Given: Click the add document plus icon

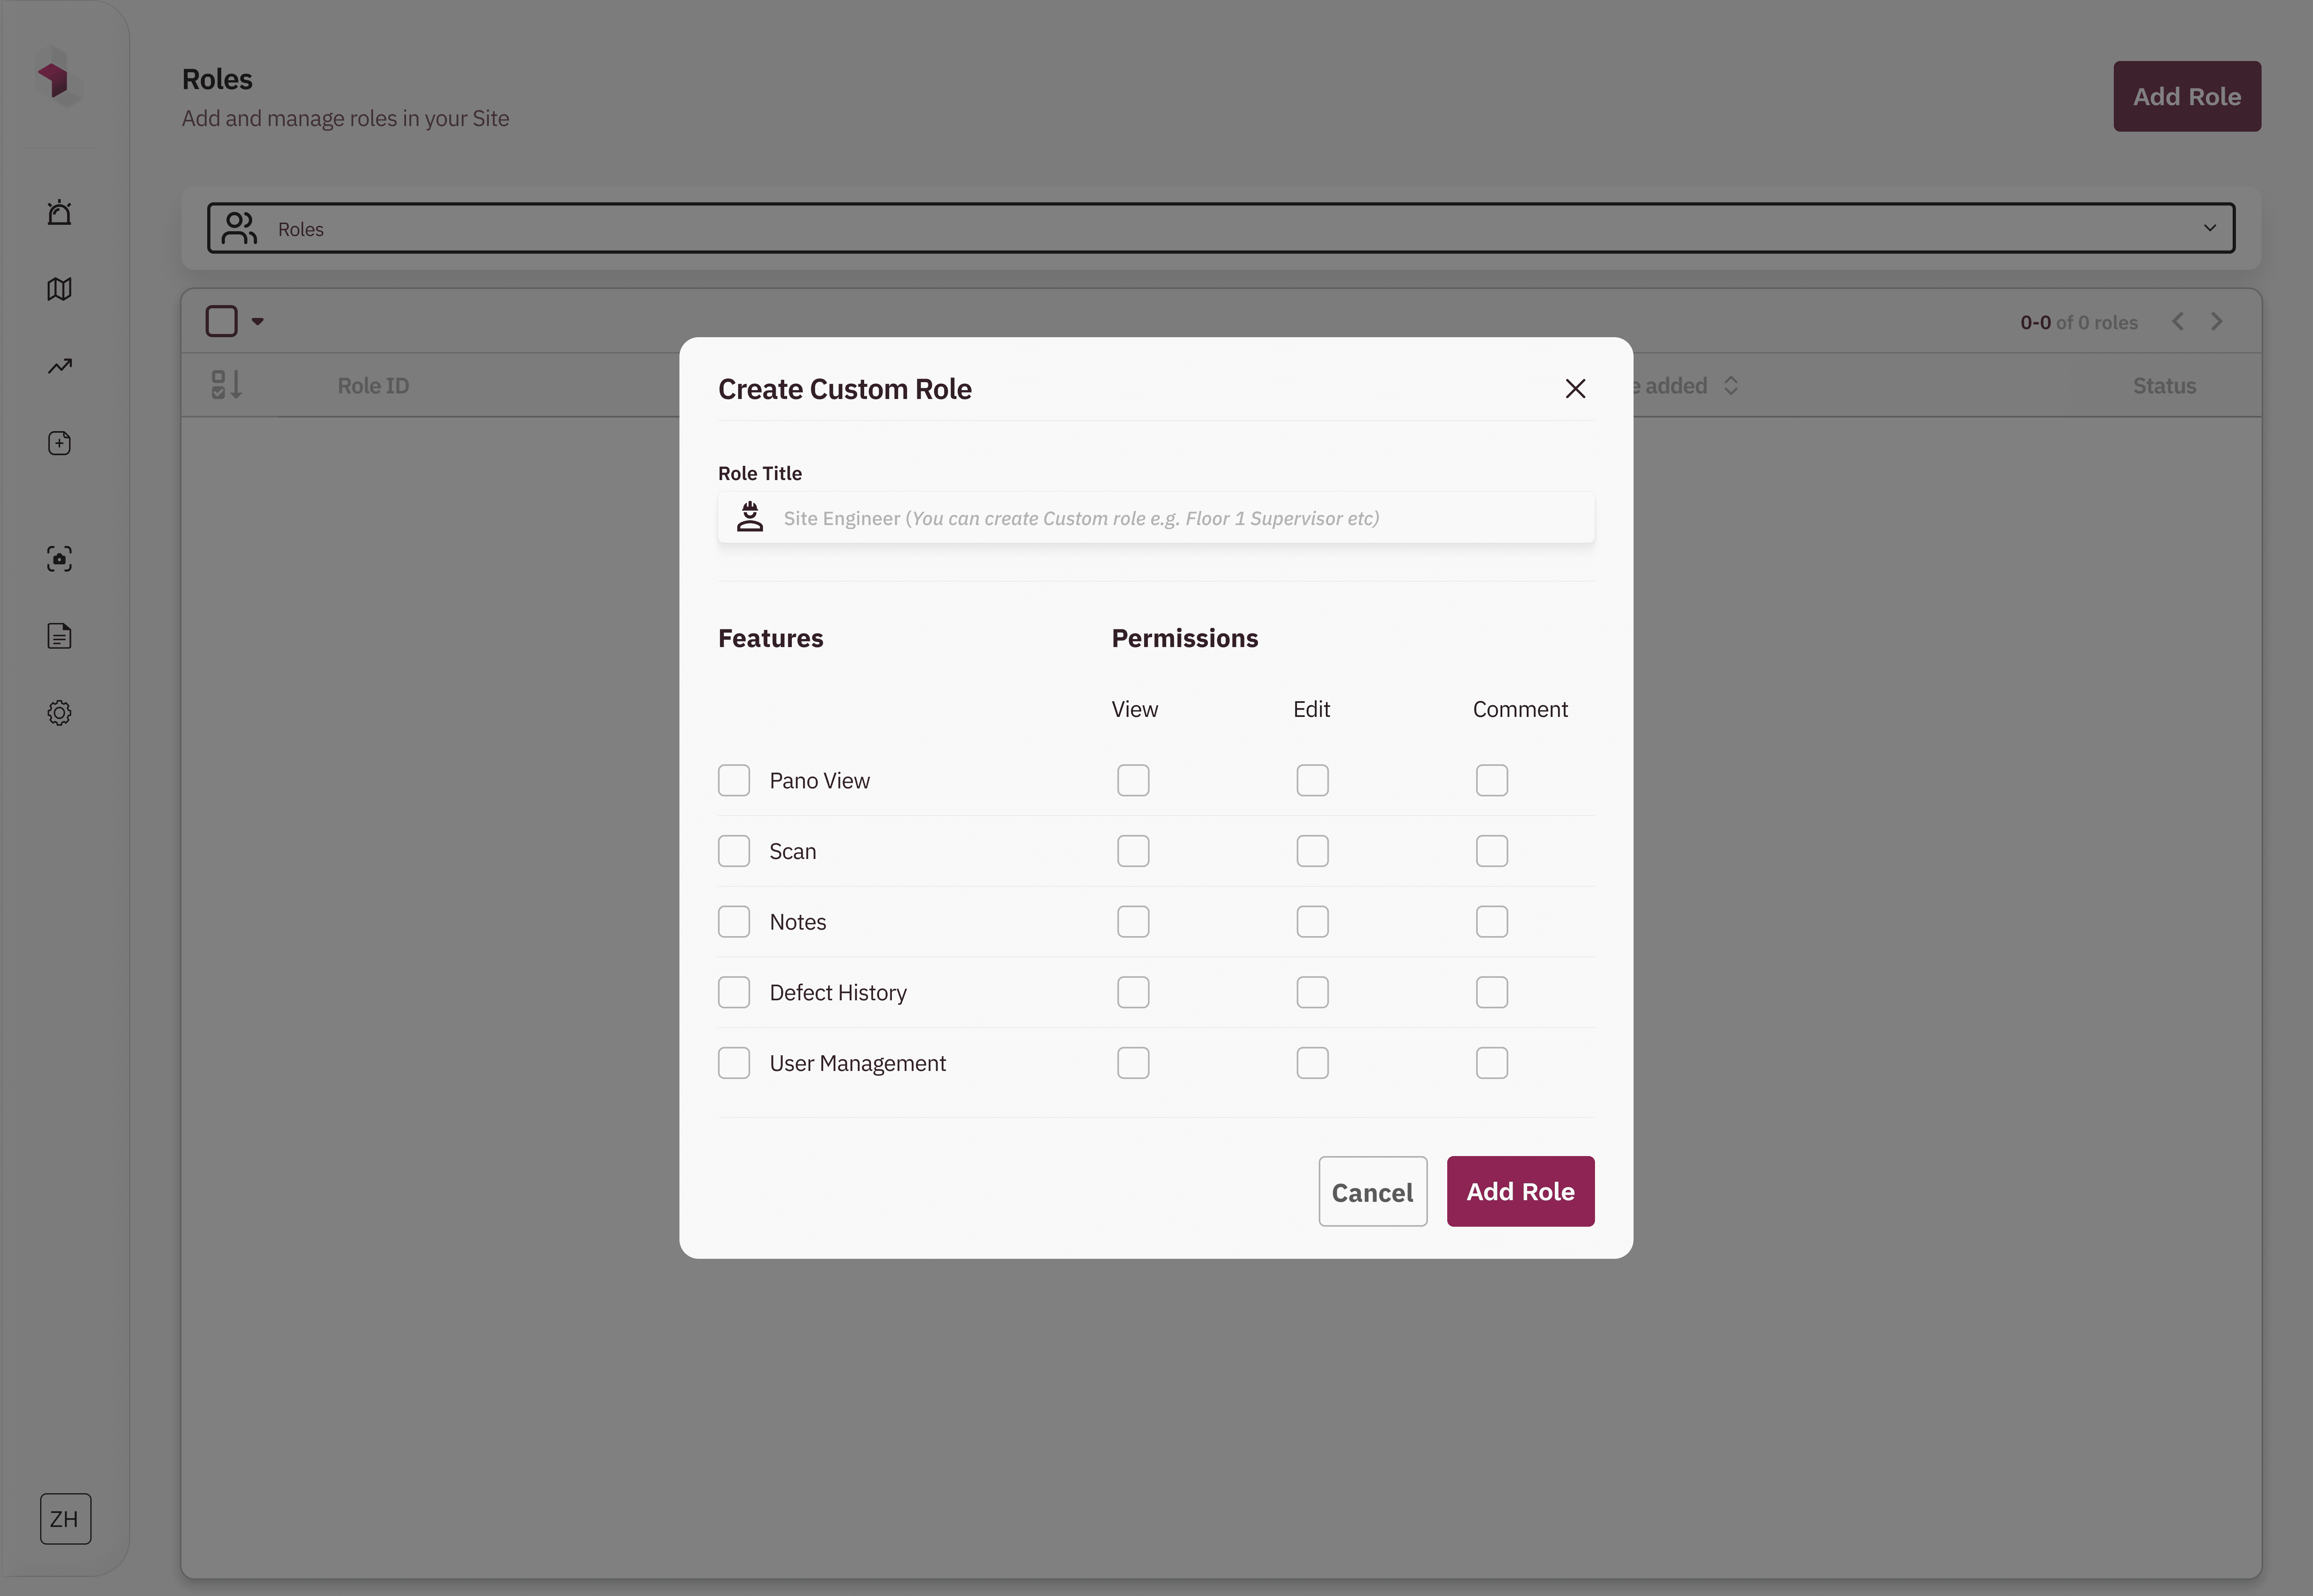Looking at the screenshot, I should click(59, 443).
